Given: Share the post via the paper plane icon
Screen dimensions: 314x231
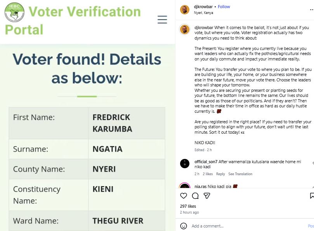Looking at the screenshot, I should (208, 196).
